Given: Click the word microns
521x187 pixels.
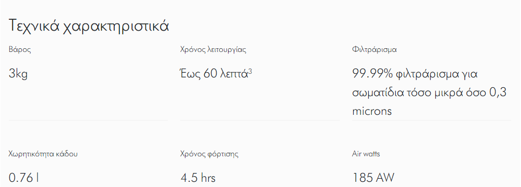Looking at the screenshot, I should click(x=372, y=111).
